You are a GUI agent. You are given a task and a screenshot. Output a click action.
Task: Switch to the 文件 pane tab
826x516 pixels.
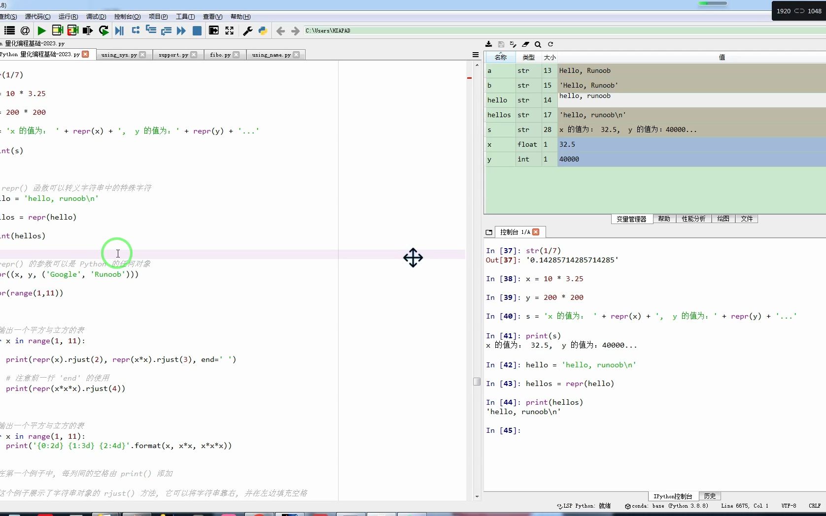747,219
